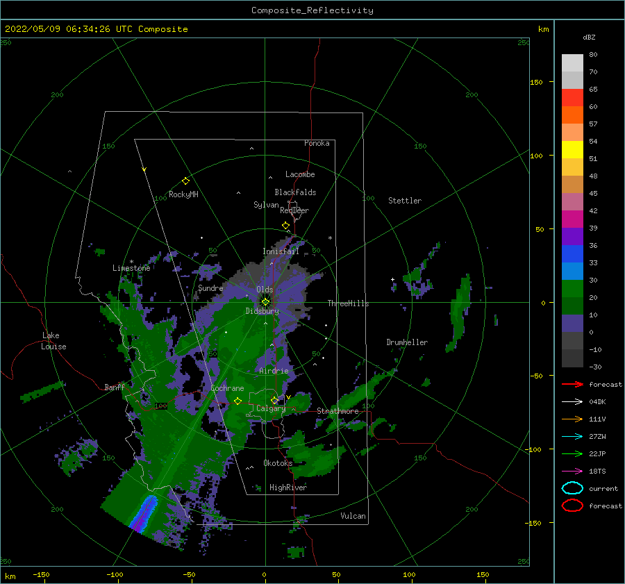Select the lightest gray swatch beside 80

click(x=572, y=63)
